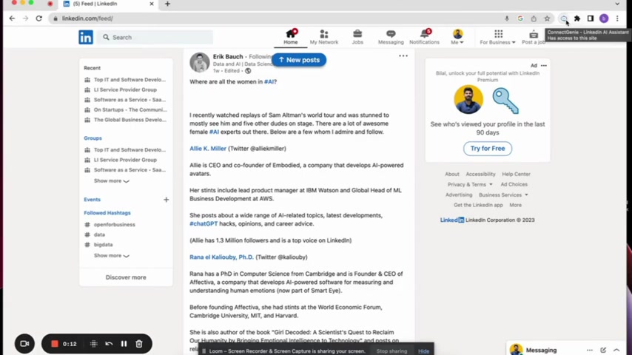Expand the Privacy & Terms dropdown
632x355 pixels.
(470, 185)
